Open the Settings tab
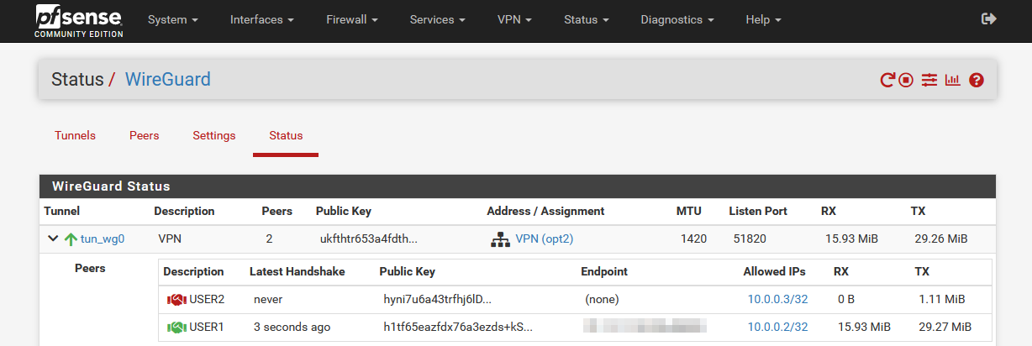 click(213, 135)
